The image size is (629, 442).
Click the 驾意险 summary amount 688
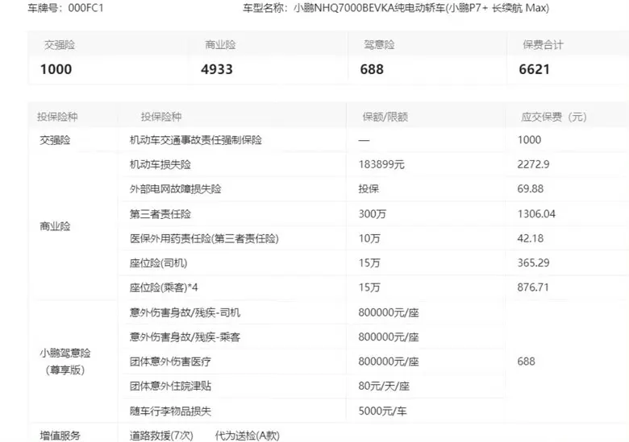372,69
